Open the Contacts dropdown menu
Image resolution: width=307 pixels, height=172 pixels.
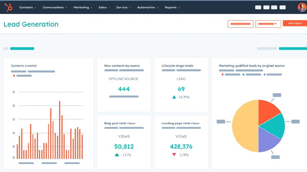click(28, 7)
